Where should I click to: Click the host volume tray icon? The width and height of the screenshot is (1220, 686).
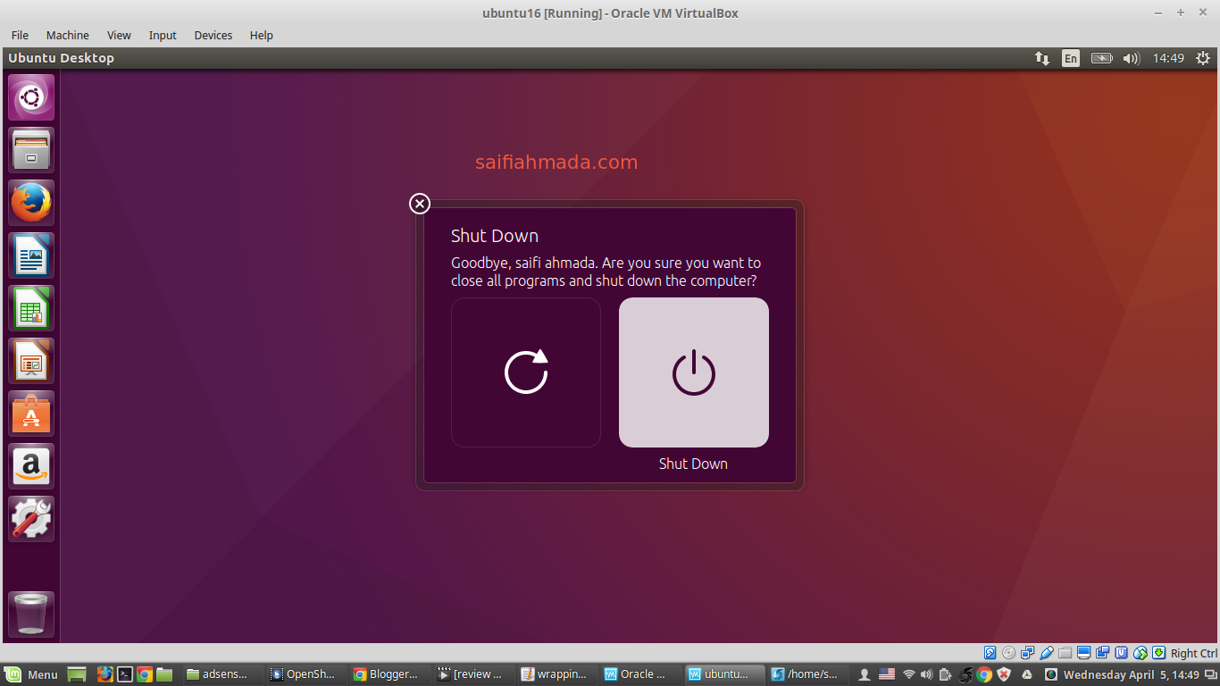pyautogui.click(x=926, y=674)
